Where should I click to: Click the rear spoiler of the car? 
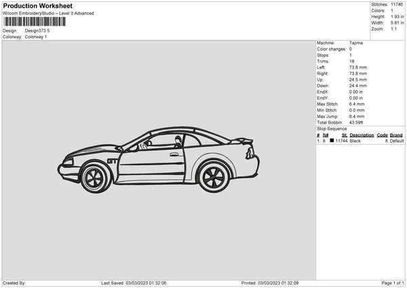pos(242,141)
